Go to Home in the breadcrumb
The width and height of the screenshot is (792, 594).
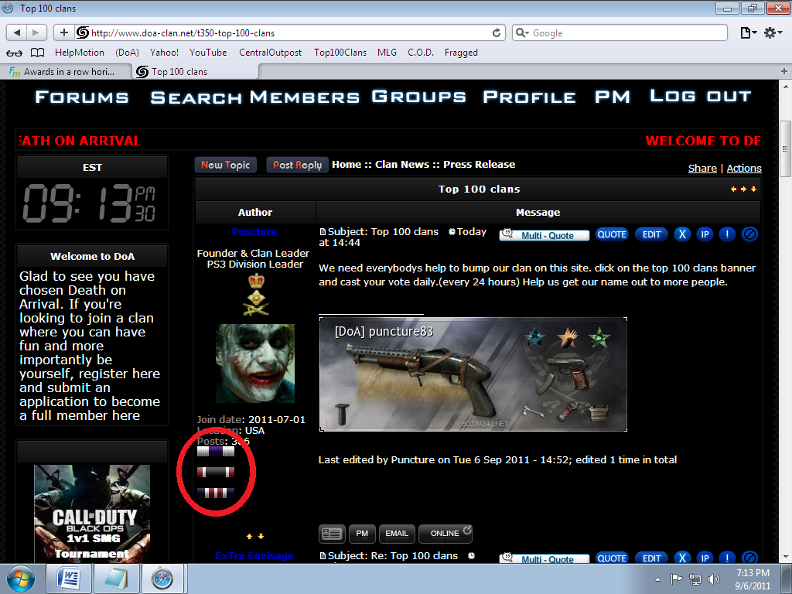pyautogui.click(x=346, y=165)
